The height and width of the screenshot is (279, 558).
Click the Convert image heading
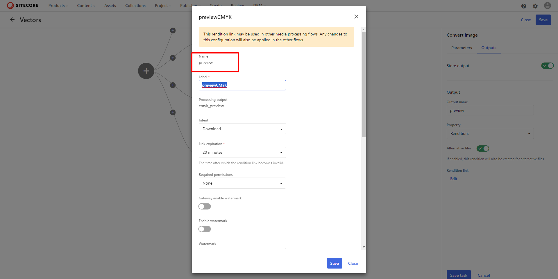[462, 35]
